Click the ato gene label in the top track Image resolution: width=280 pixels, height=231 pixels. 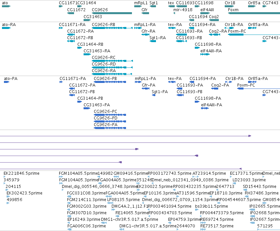pyautogui.click(x=5, y=3)
